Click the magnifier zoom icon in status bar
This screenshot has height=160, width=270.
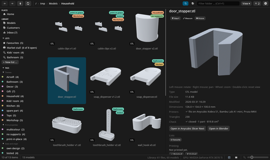(244, 157)
